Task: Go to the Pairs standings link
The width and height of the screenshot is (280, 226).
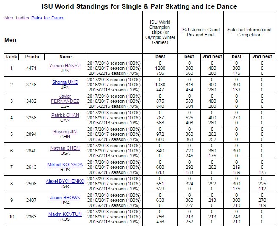Action: [36, 18]
